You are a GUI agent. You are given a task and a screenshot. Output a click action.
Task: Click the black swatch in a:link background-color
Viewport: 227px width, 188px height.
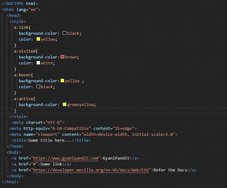coord(64,33)
